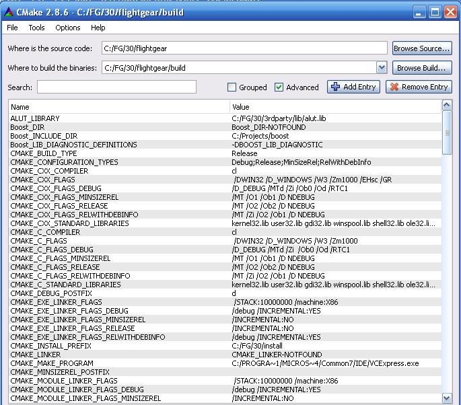Expand the build binaries path dropdown

[382, 67]
